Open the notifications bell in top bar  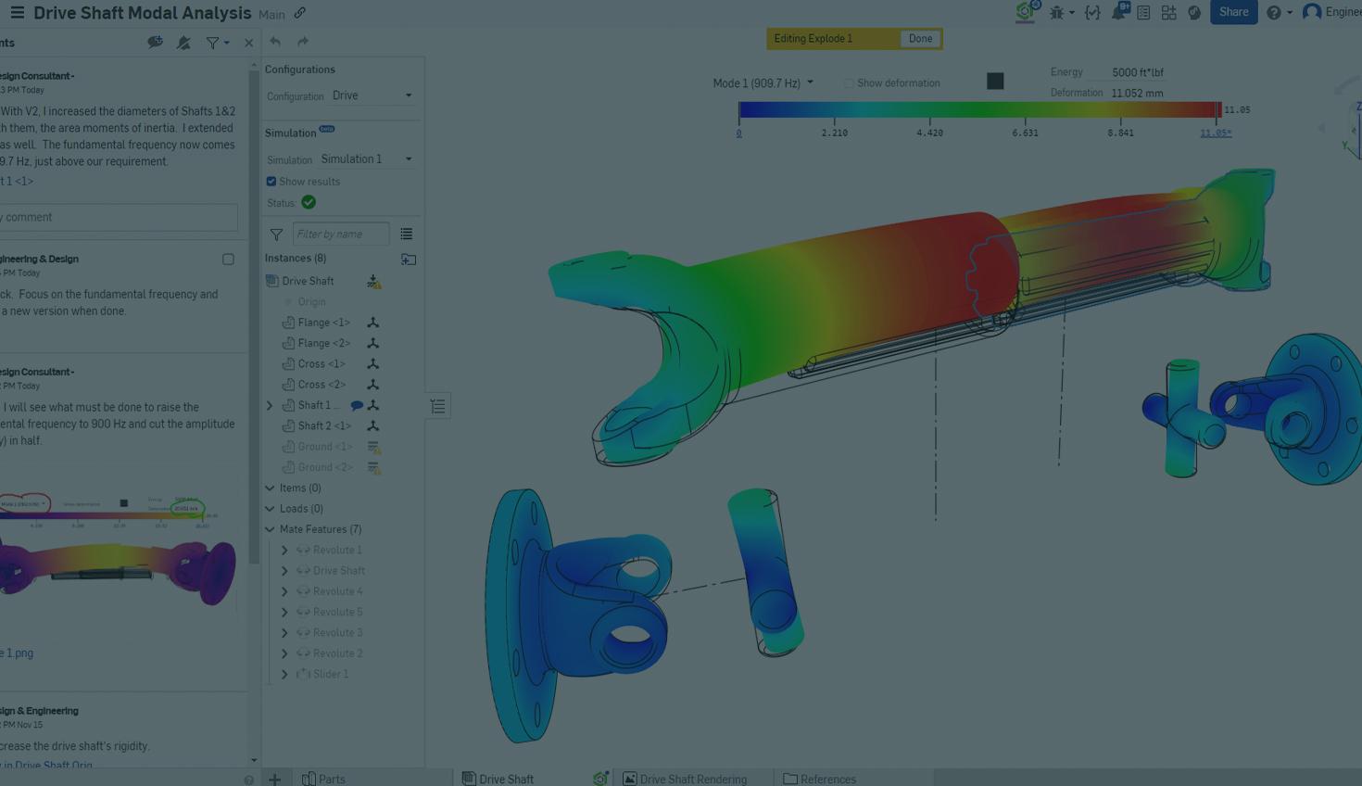[1119, 12]
